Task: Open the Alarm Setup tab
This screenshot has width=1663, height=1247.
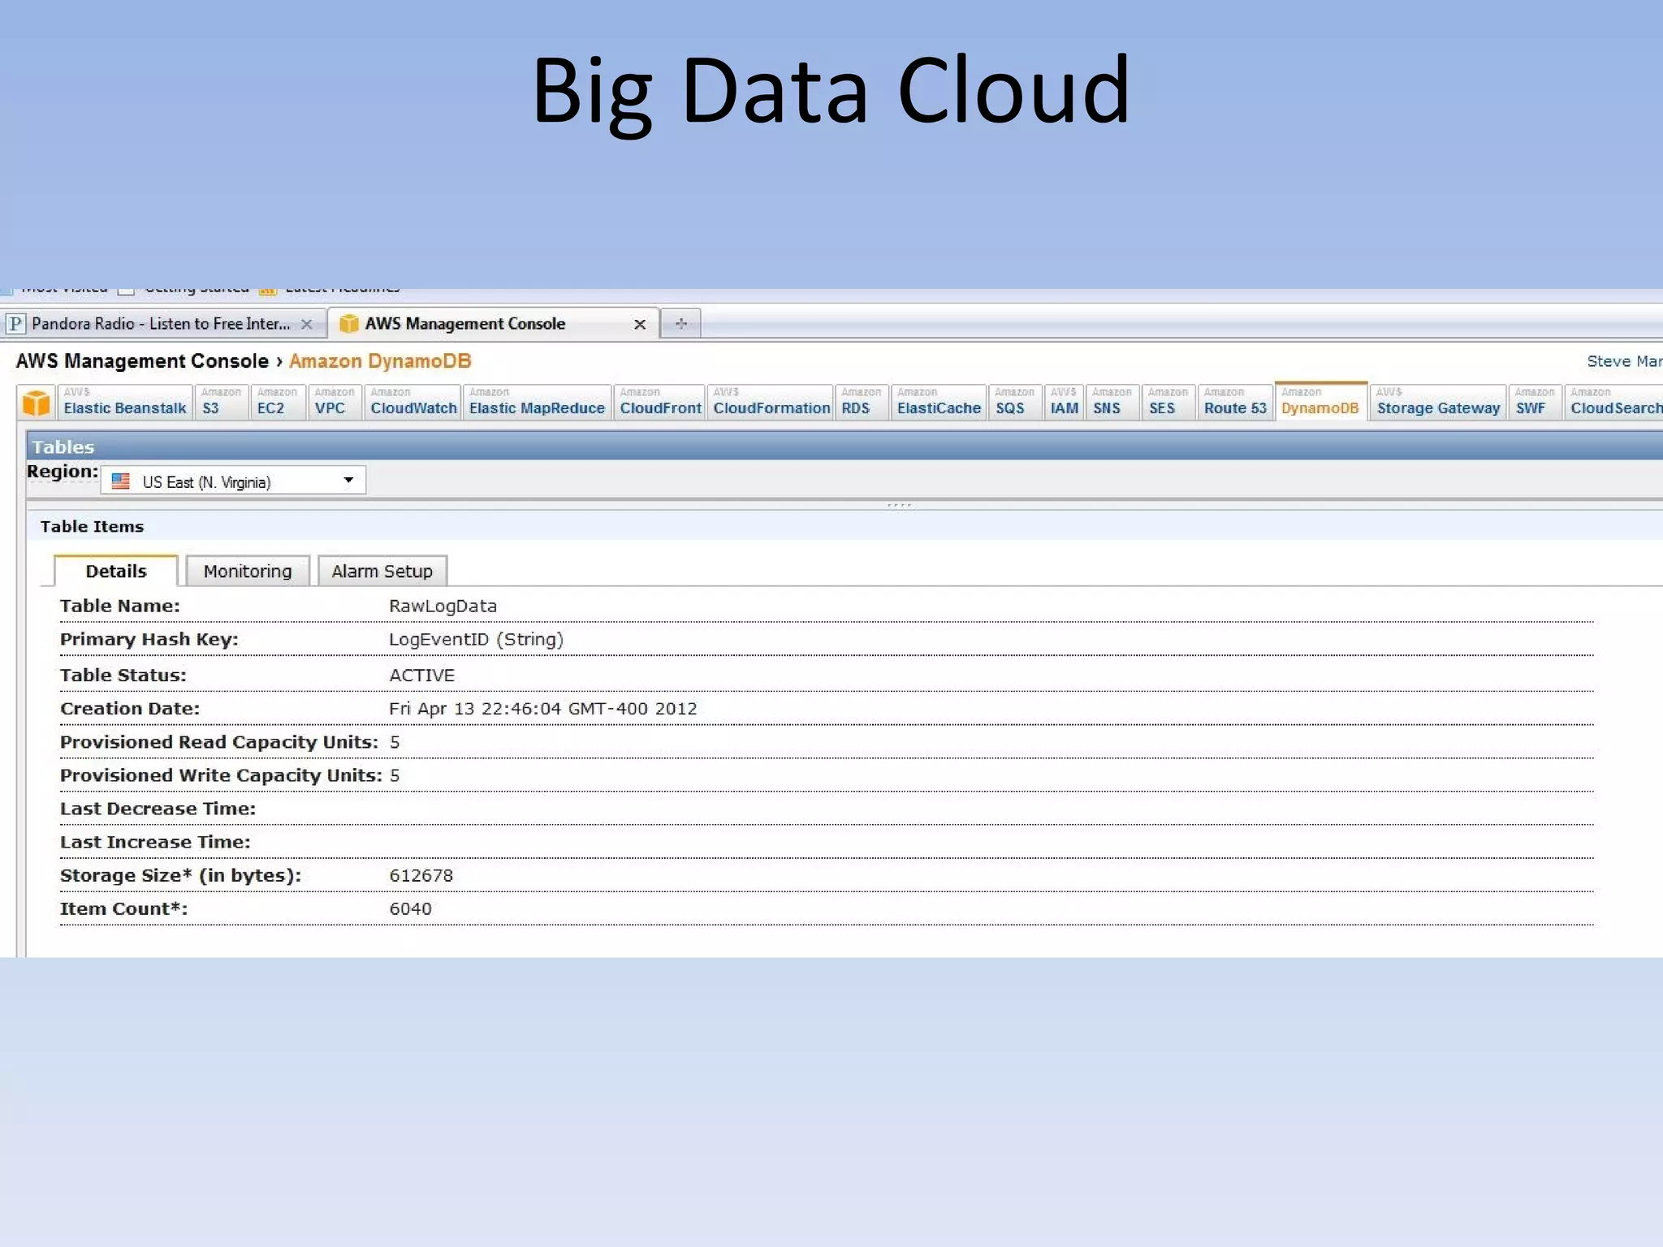Action: coord(382,571)
